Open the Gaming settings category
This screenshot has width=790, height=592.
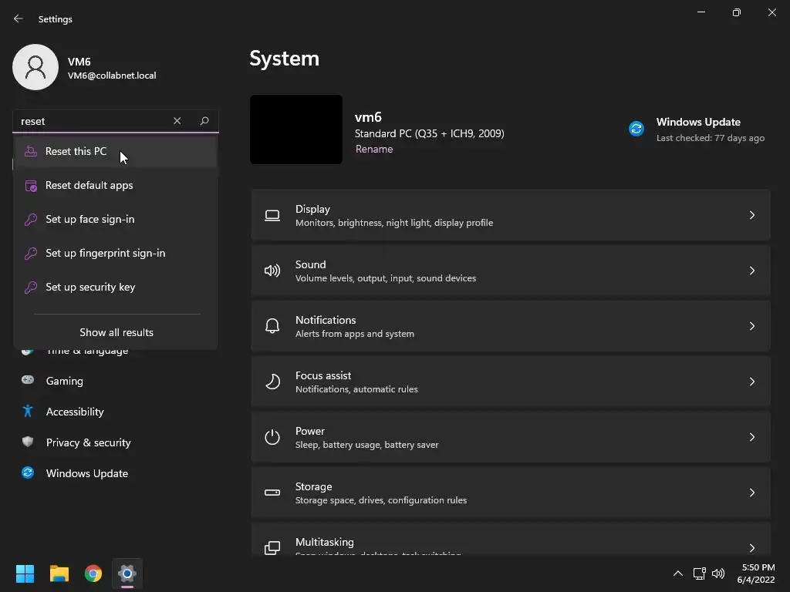point(65,381)
